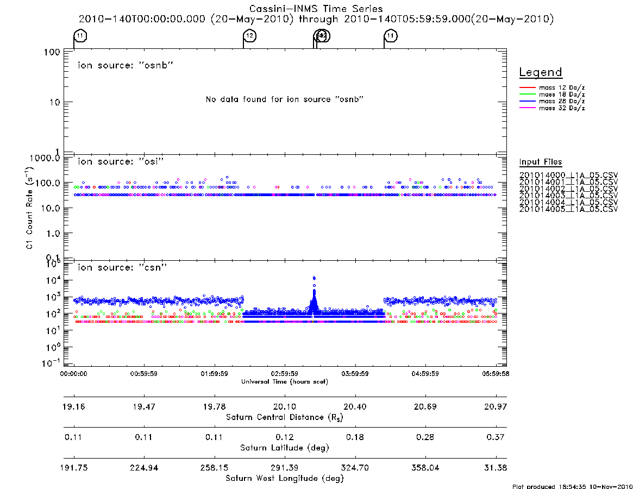The height and width of the screenshot is (489, 633).
Task: Click the 20.10 central distance value
Action: tap(285, 406)
